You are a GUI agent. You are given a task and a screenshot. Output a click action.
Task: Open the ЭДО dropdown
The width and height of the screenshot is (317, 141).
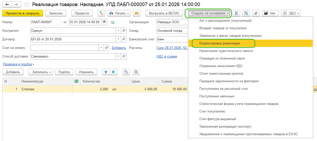pos(291,13)
